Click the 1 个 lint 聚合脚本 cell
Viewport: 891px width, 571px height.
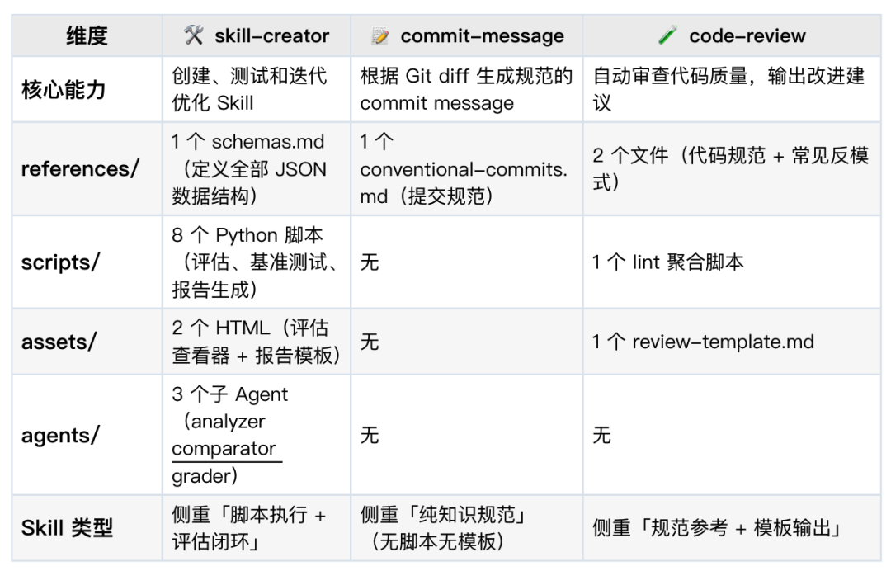(x=732, y=262)
